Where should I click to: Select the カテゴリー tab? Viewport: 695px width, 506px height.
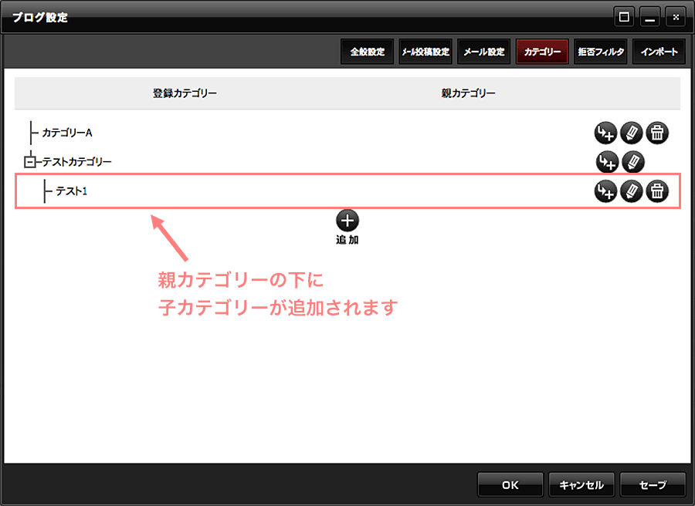(x=542, y=52)
